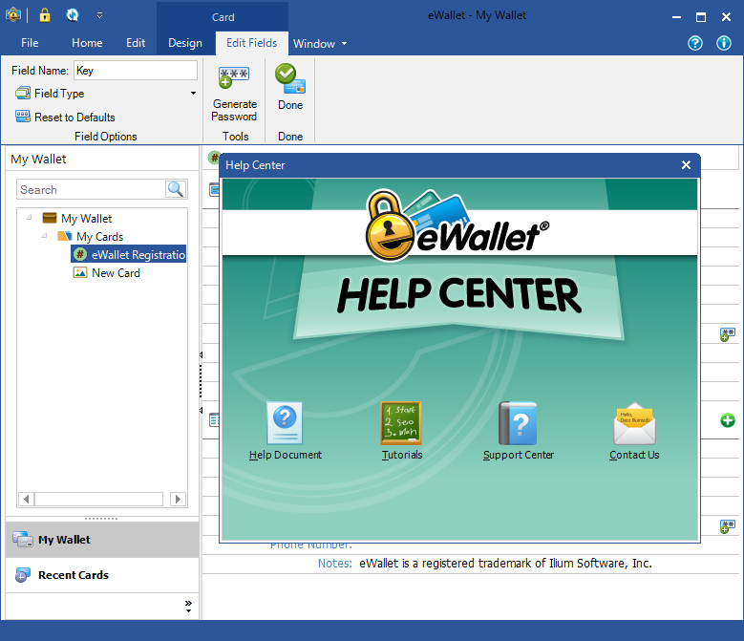Click the upper generate password field icon
This screenshot has width=744, height=641.
click(x=727, y=334)
